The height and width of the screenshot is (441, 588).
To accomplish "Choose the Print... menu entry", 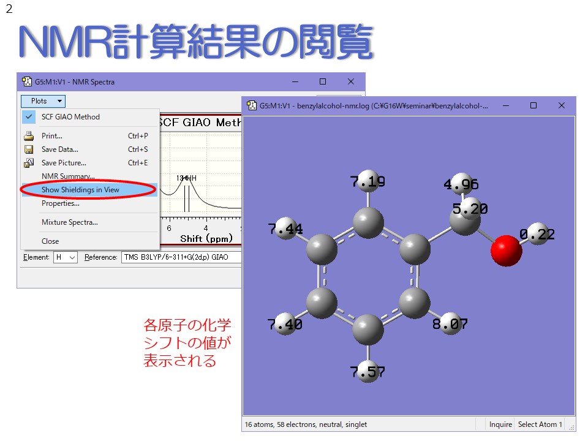I will (x=90, y=136).
